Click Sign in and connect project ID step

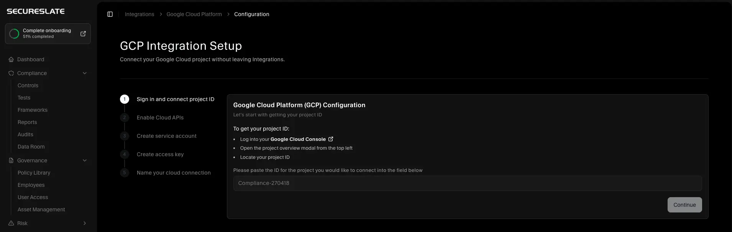[x=176, y=99]
